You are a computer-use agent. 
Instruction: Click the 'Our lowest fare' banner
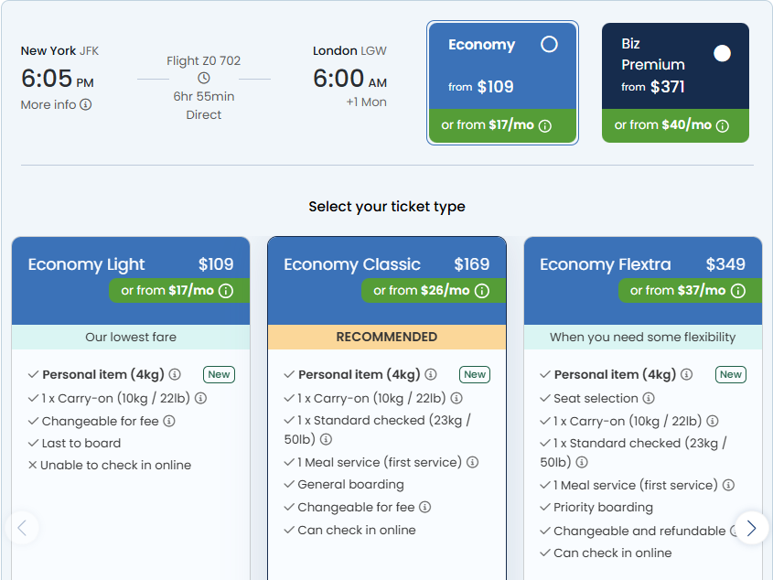[x=131, y=337]
